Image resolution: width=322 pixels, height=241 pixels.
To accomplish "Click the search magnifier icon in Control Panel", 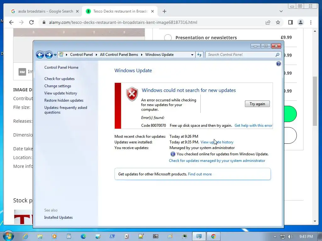I will (x=277, y=55).
